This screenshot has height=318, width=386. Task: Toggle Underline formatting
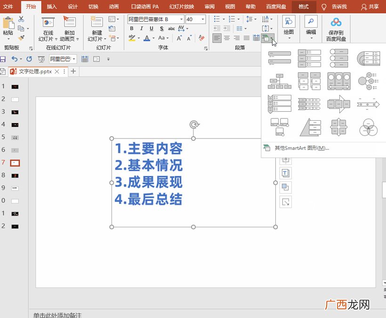pos(152,29)
